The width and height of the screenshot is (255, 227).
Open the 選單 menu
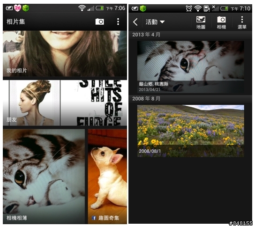click(x=242, y=22)
